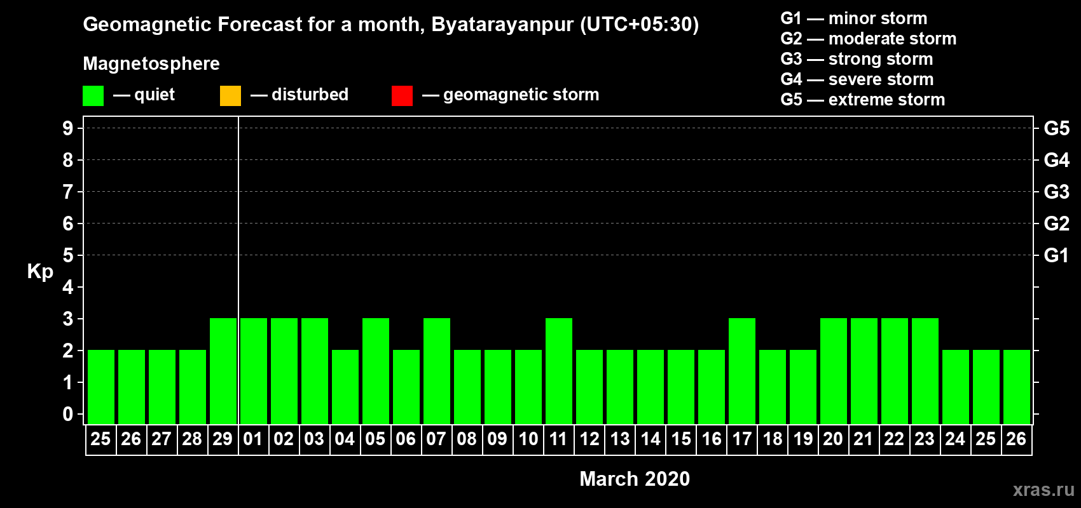Click the 'geomagnetic storm' legend label
The image size is (1081, 508).
(x=521, y=95)
